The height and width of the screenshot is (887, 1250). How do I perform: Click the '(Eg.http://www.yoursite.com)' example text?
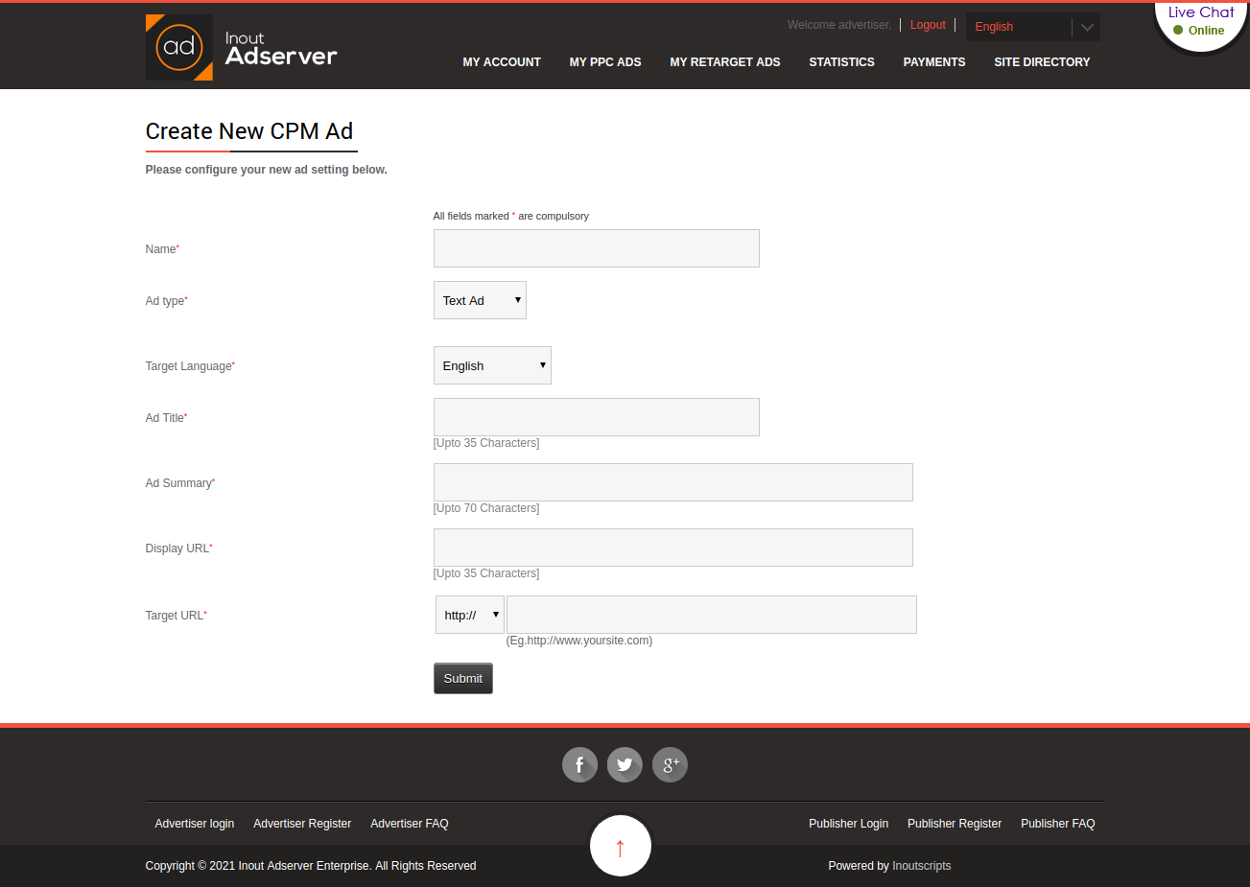pyautogui.click(x=579, y=641)
